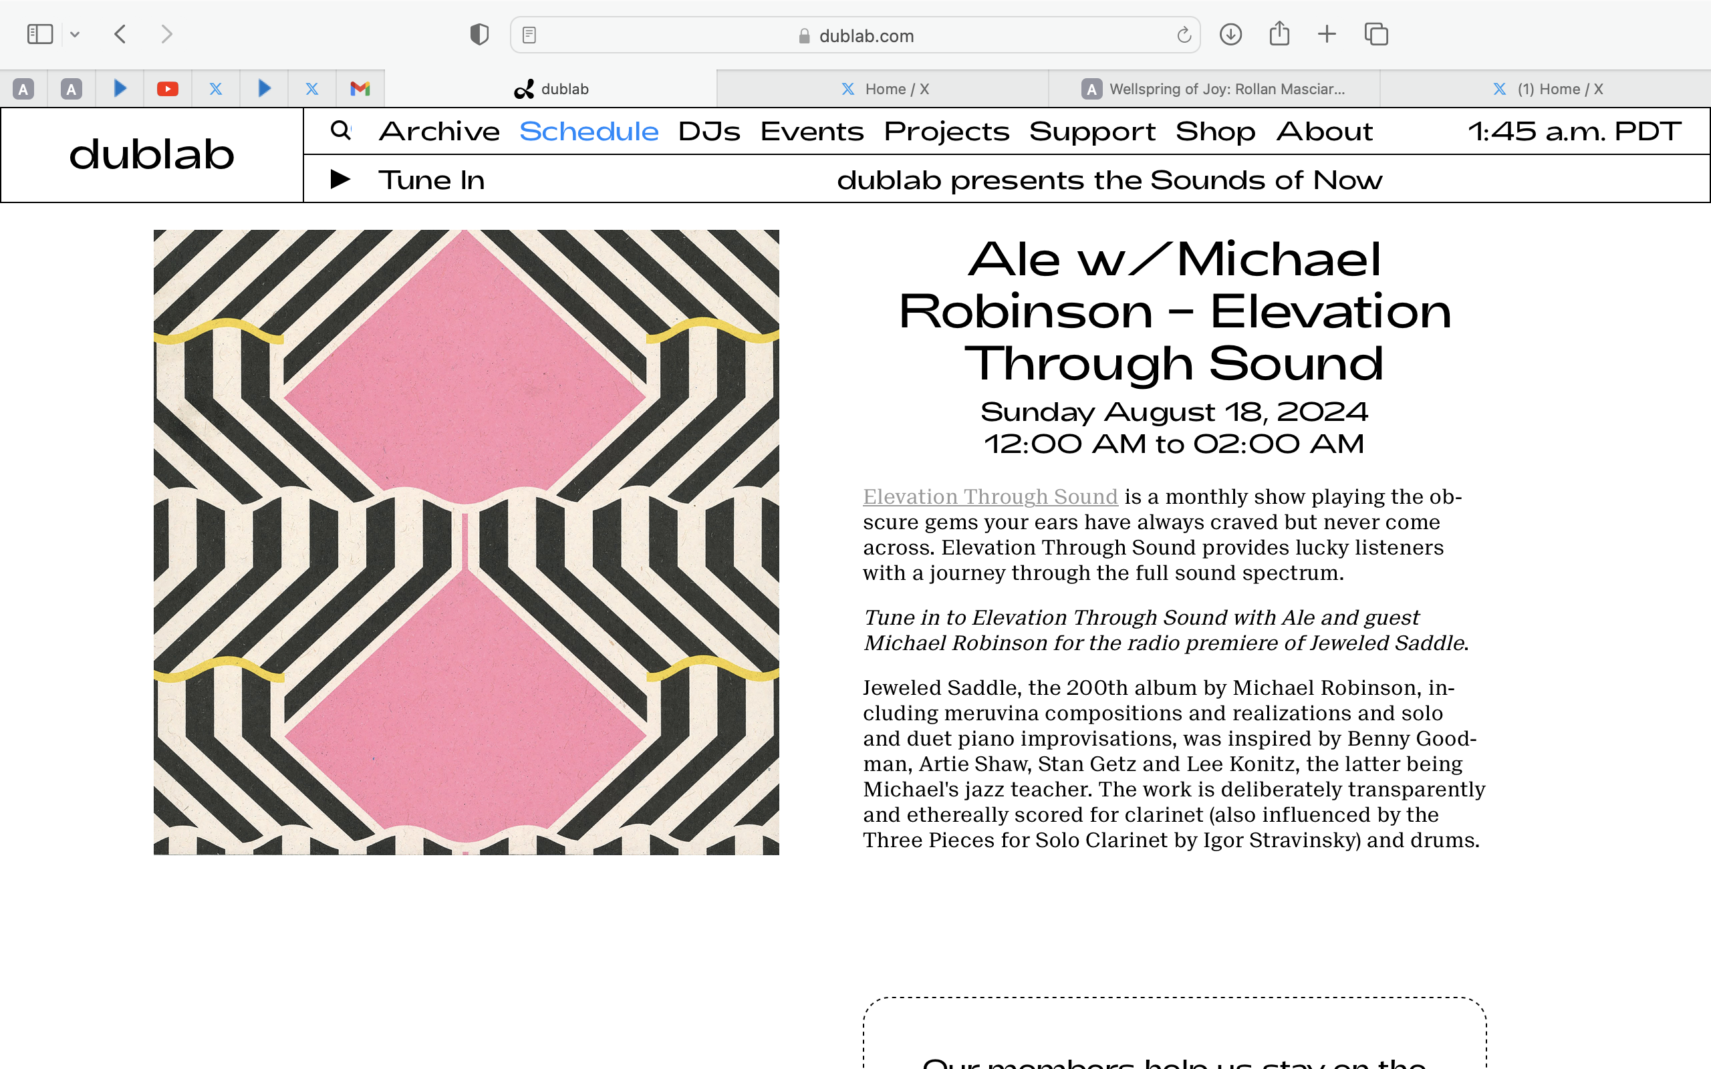Open the About menu item

point(1324,132)
